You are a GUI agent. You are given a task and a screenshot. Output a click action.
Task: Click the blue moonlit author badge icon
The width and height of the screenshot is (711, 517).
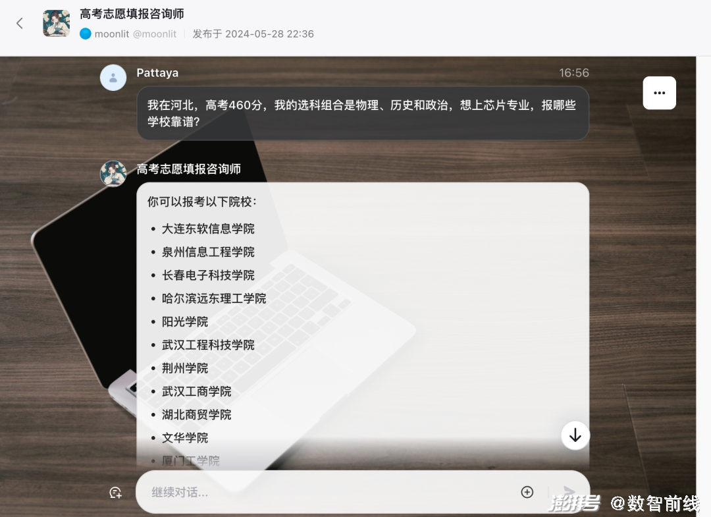click(85, 34)
